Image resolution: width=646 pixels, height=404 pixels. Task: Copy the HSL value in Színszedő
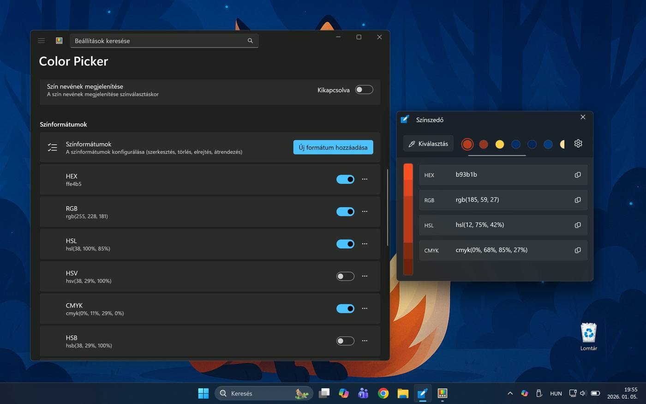578,225
